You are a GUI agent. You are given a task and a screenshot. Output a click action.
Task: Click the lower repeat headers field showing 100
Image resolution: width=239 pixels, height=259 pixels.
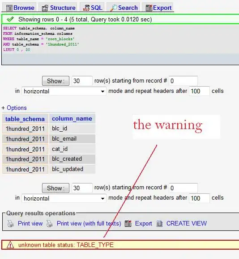[199, 198]
